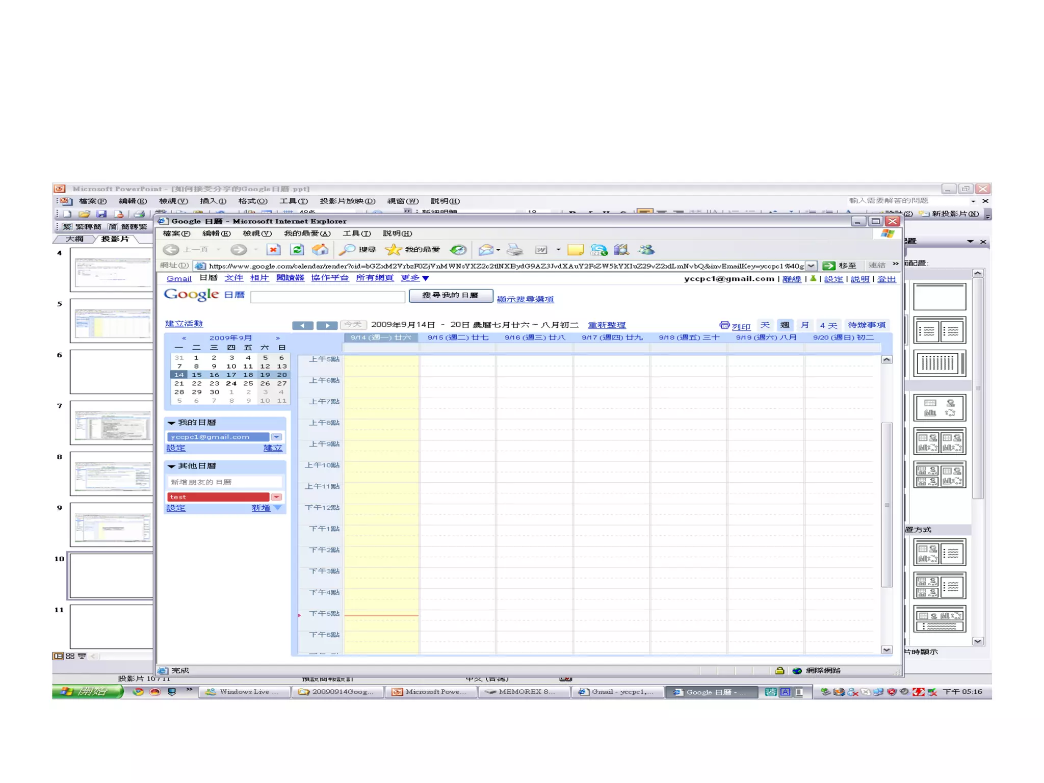Open dropdown for yccpc1@gmail.com calendar
This screenshot has height=783, width=1044.
[276, 437]
